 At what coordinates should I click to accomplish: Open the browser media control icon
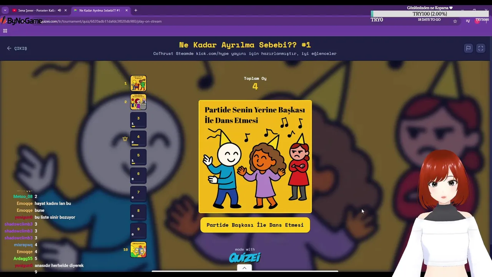click(468, 21)
